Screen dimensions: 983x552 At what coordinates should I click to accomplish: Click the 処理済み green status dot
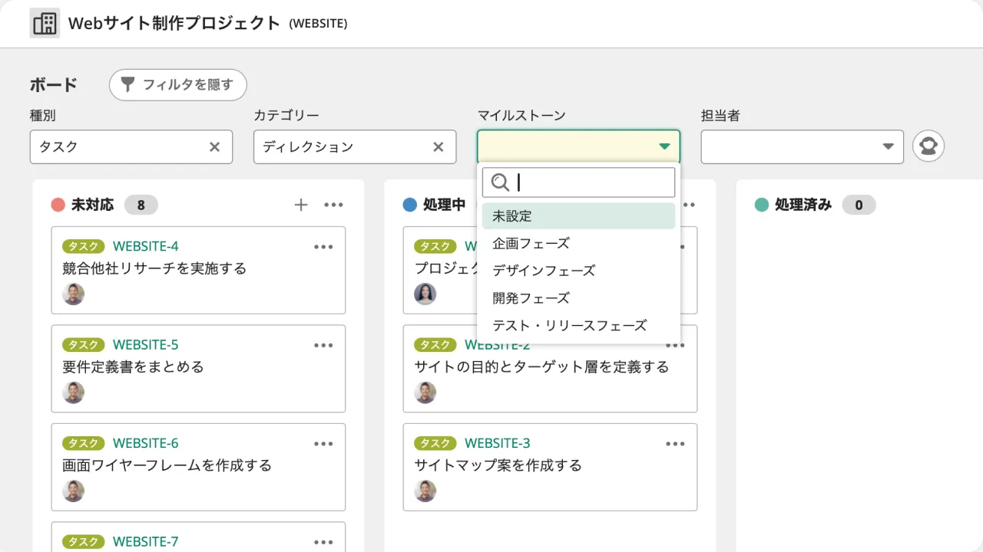pos(762,205)
